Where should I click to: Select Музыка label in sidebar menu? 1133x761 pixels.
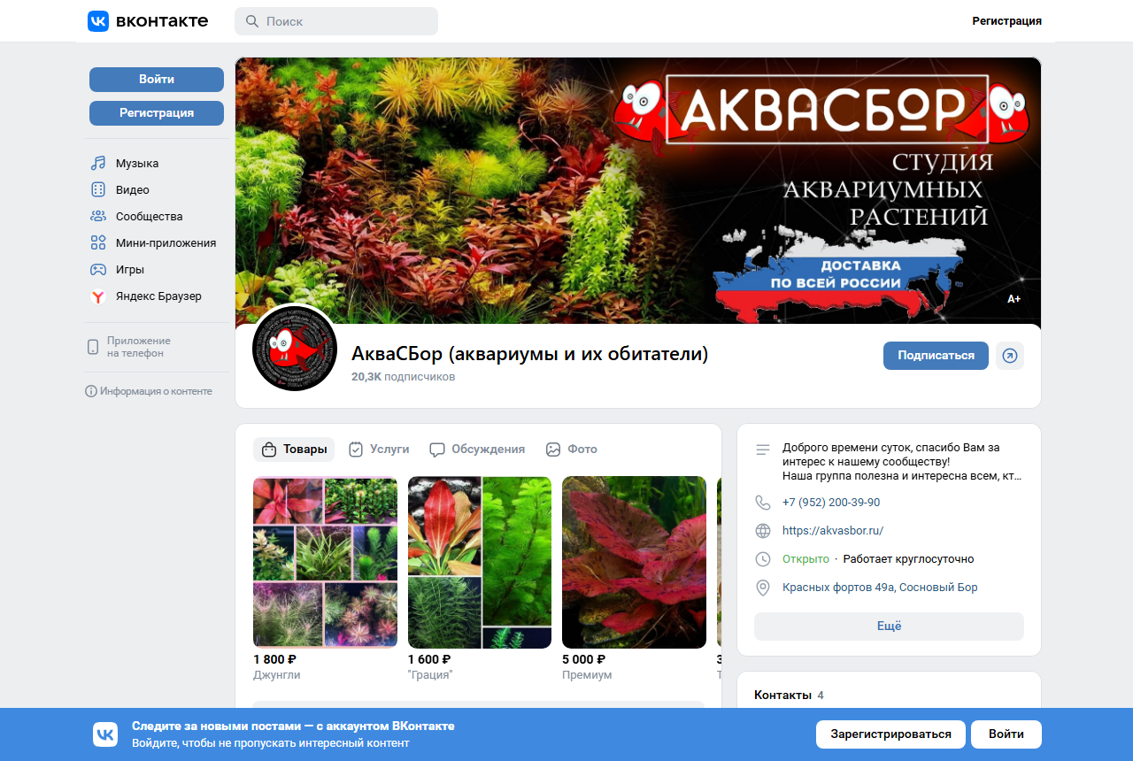pyautogui.click(x=137, y=164)
